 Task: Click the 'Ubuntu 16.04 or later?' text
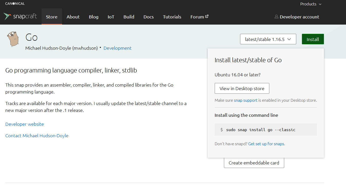coord(238,75)
